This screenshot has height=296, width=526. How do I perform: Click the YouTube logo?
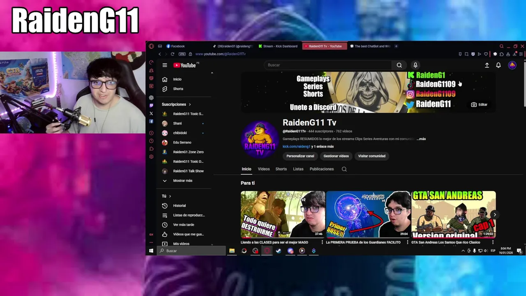185,65
